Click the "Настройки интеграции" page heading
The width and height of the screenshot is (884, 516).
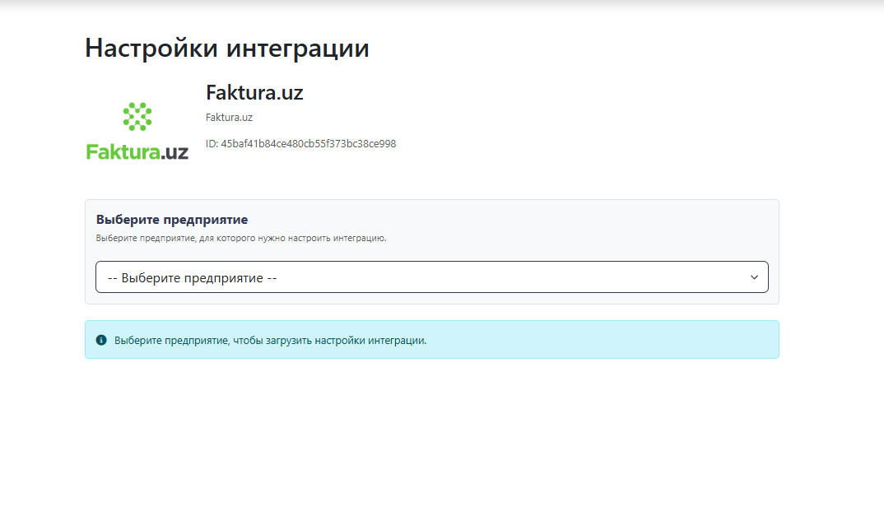tap(226, 48)
